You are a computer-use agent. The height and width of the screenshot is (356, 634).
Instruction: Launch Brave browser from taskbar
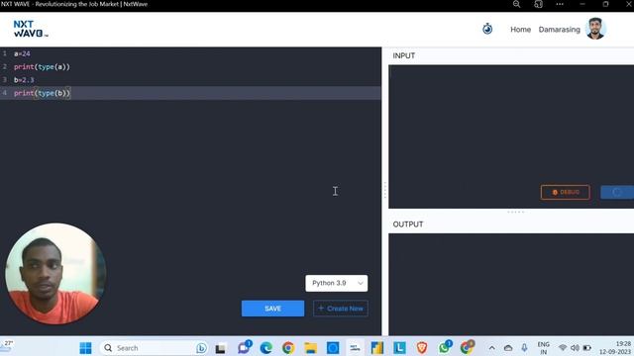[x=422, y=347]
